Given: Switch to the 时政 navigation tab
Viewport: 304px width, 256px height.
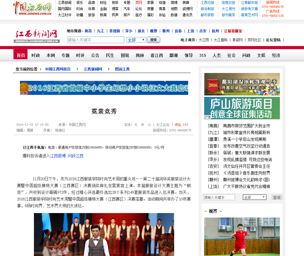Looking at the screenshot, I should coord(36,55).
